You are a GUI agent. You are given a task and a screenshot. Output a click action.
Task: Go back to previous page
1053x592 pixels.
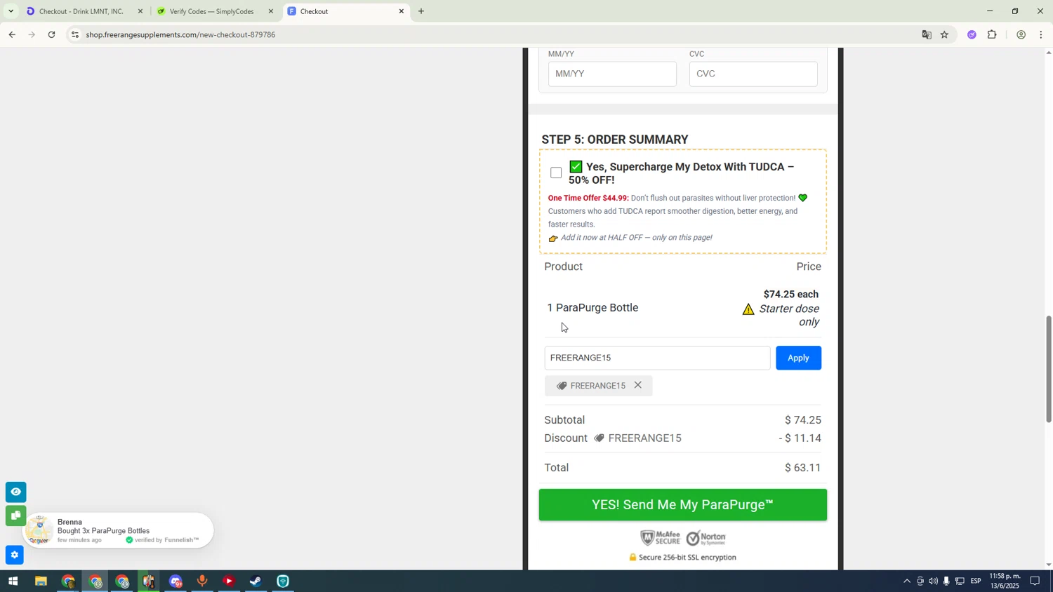point(12,34)
